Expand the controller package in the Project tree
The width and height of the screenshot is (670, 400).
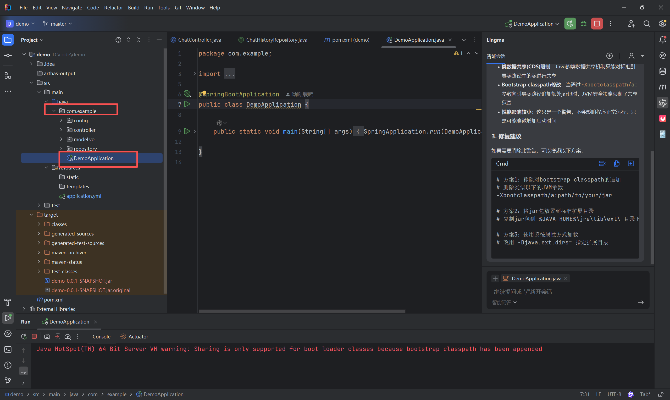click(x=61, y=130)
